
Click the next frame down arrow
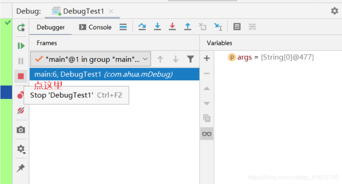(175, 59)
